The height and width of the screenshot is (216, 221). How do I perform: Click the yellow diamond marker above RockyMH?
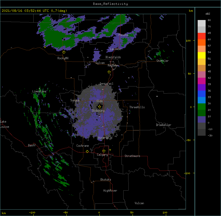coord(64,52)
